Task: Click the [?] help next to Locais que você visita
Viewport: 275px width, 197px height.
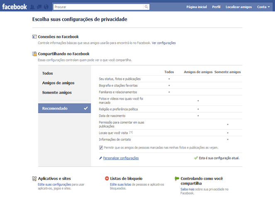Action: coord(131,133)
